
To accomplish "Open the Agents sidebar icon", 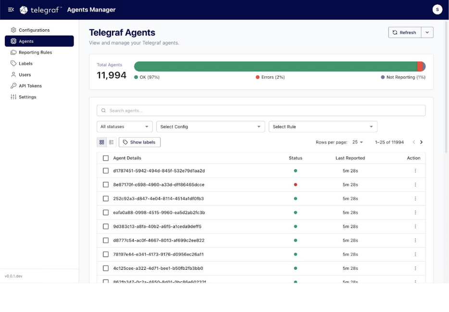I will tap(13, 41).
